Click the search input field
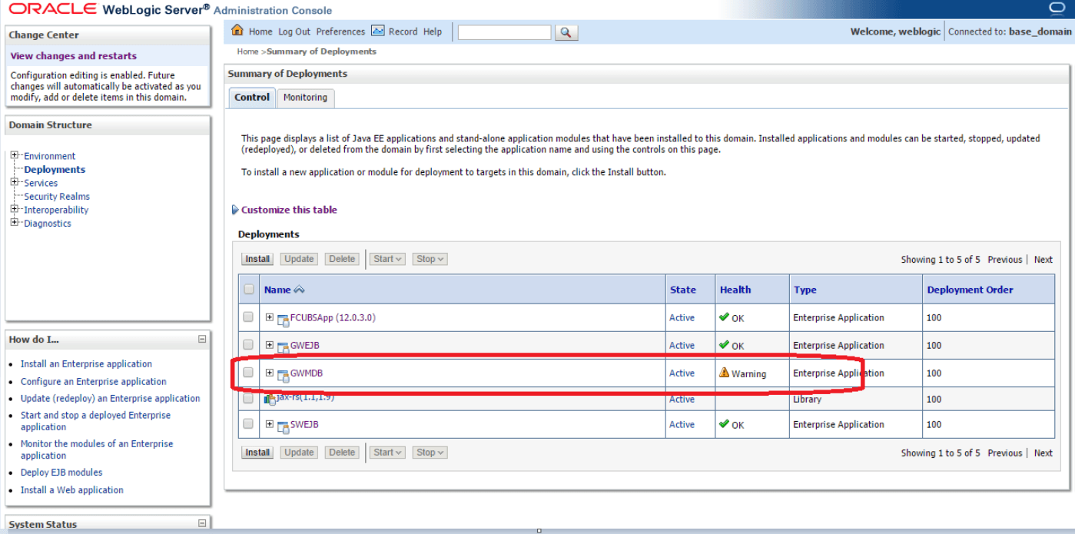The width and height of the screenshot is (1075, 534). [x=504, y=32]
